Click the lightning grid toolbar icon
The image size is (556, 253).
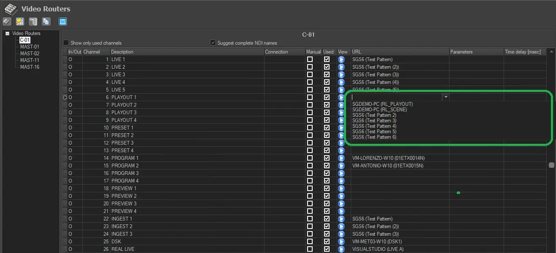20,22
